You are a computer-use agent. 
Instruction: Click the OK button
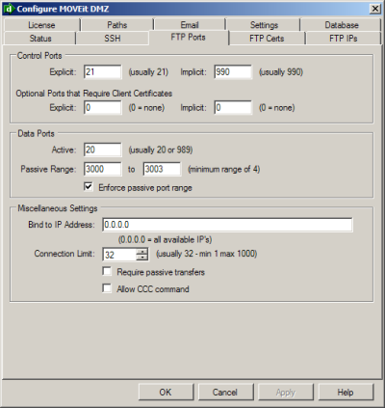[x=167, y=393]
